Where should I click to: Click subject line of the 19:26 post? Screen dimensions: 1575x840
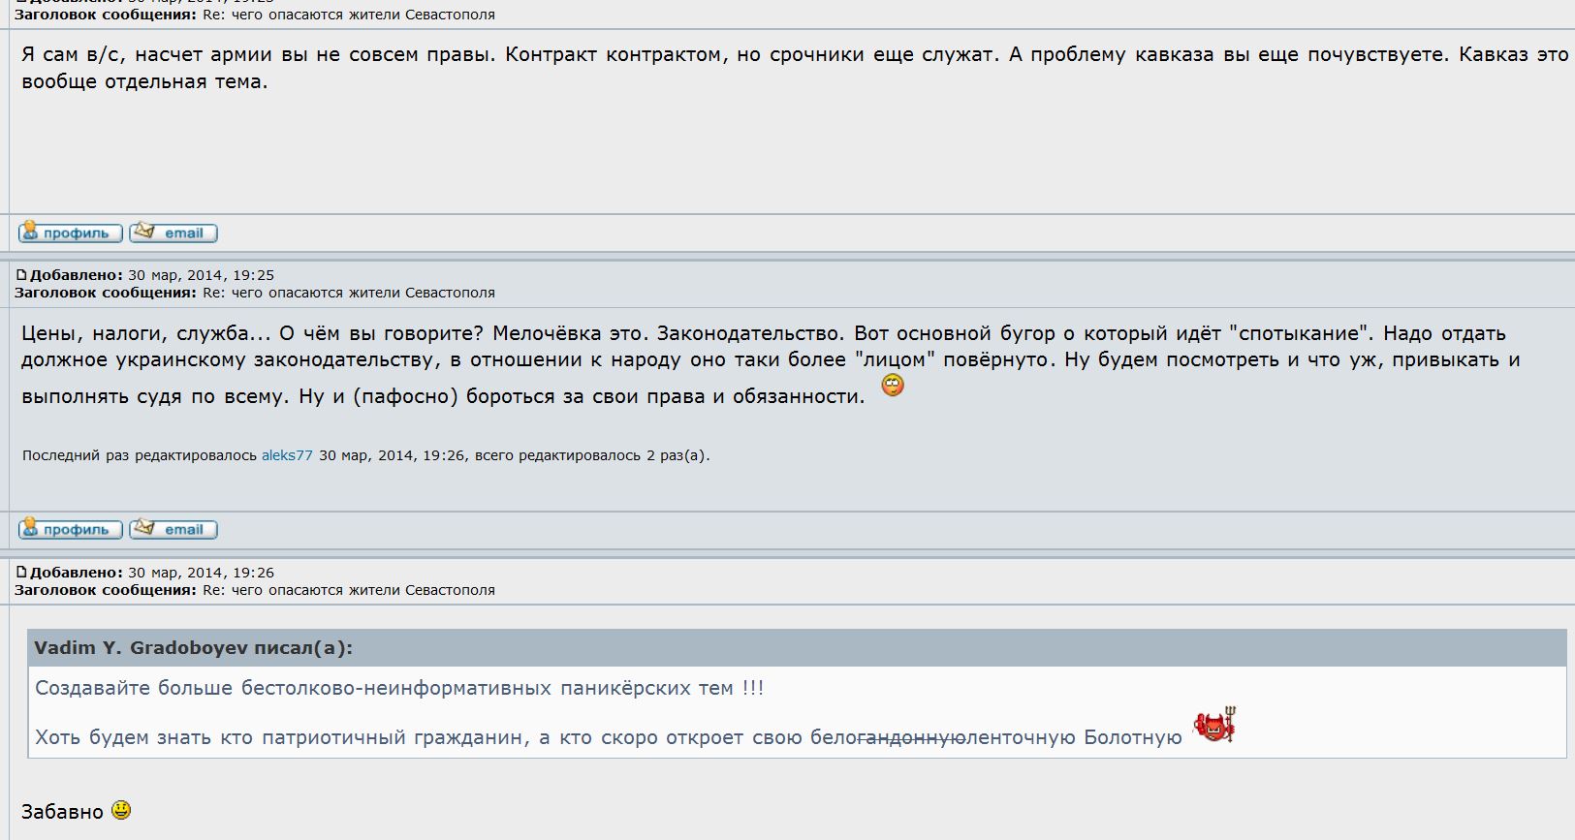349,590
